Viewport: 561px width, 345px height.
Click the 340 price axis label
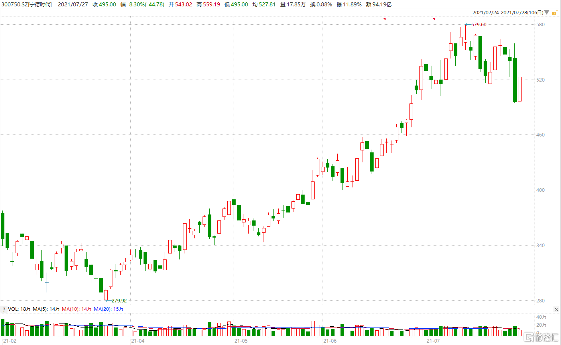(x=540, y=246)
